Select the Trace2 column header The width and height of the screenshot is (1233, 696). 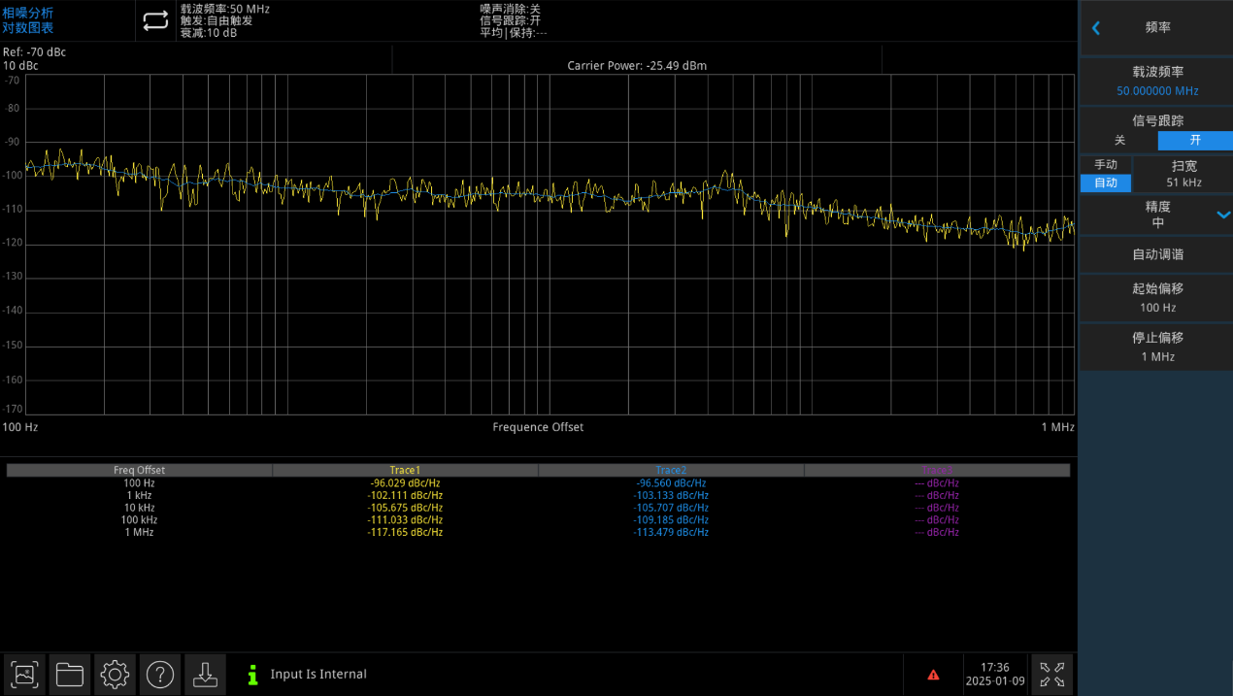[x=671, y=471]
